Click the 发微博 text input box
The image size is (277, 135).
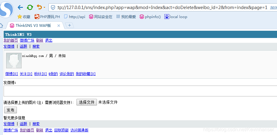140,91
